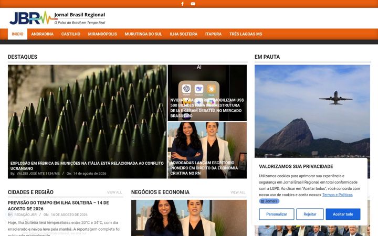Open Previsão do tempo em Ilha Solteira article
The width and height of the screenshot is (378, 236).
click(58, 206)
